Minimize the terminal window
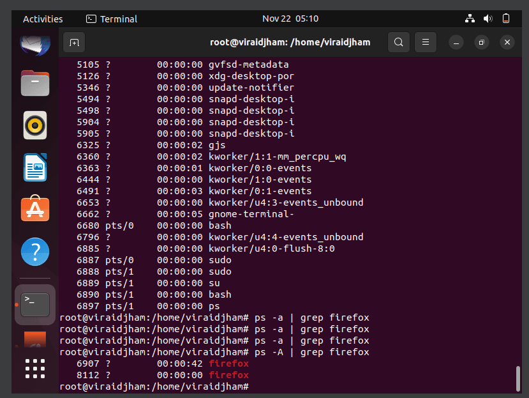Screen dimensions: 529x398 (x=456, y=43)
